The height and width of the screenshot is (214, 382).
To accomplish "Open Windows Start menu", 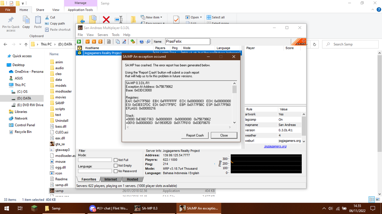I will pos(7,208).
